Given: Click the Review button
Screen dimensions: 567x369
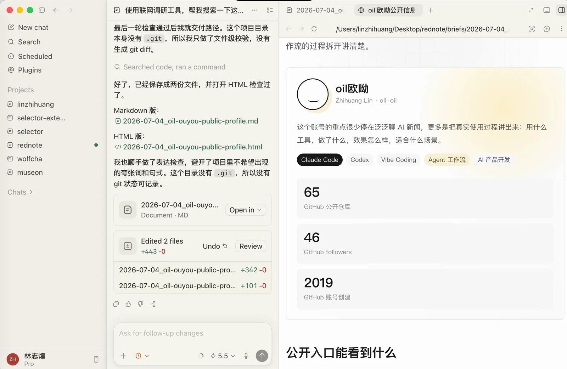Looking at the screenshot, I should click(x=251, y=246).
